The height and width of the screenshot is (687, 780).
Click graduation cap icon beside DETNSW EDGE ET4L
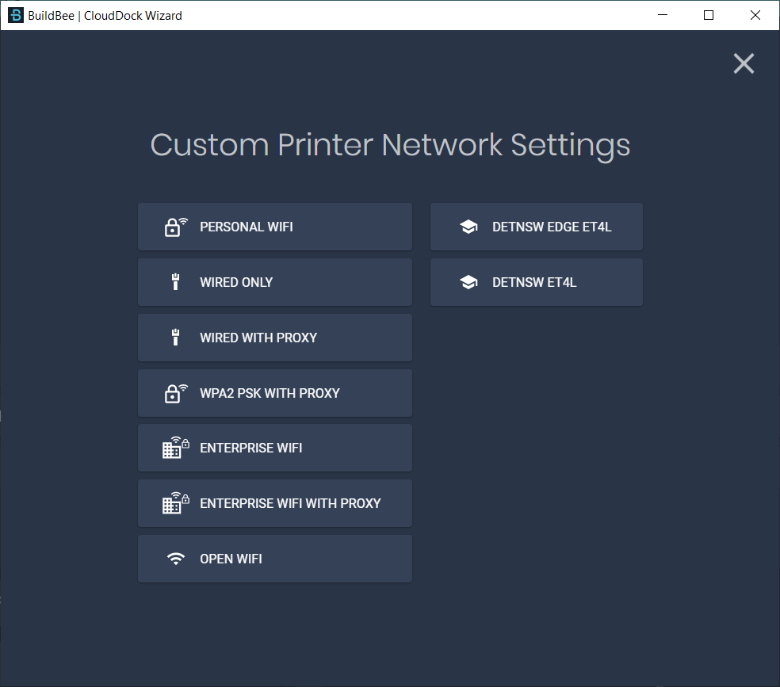pos(468,227)
